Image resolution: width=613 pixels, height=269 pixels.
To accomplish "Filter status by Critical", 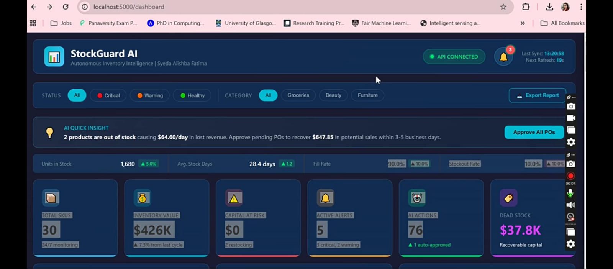I will [x=108, y=95].
